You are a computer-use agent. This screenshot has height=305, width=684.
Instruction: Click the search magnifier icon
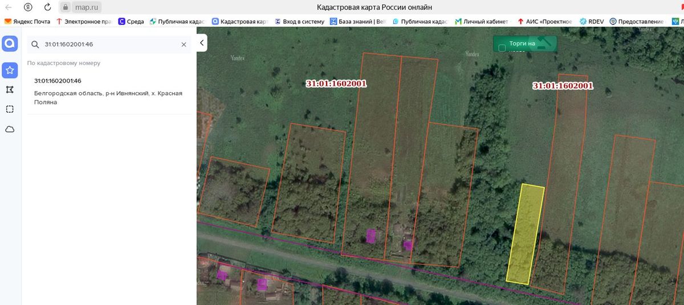tap(35, 44)
